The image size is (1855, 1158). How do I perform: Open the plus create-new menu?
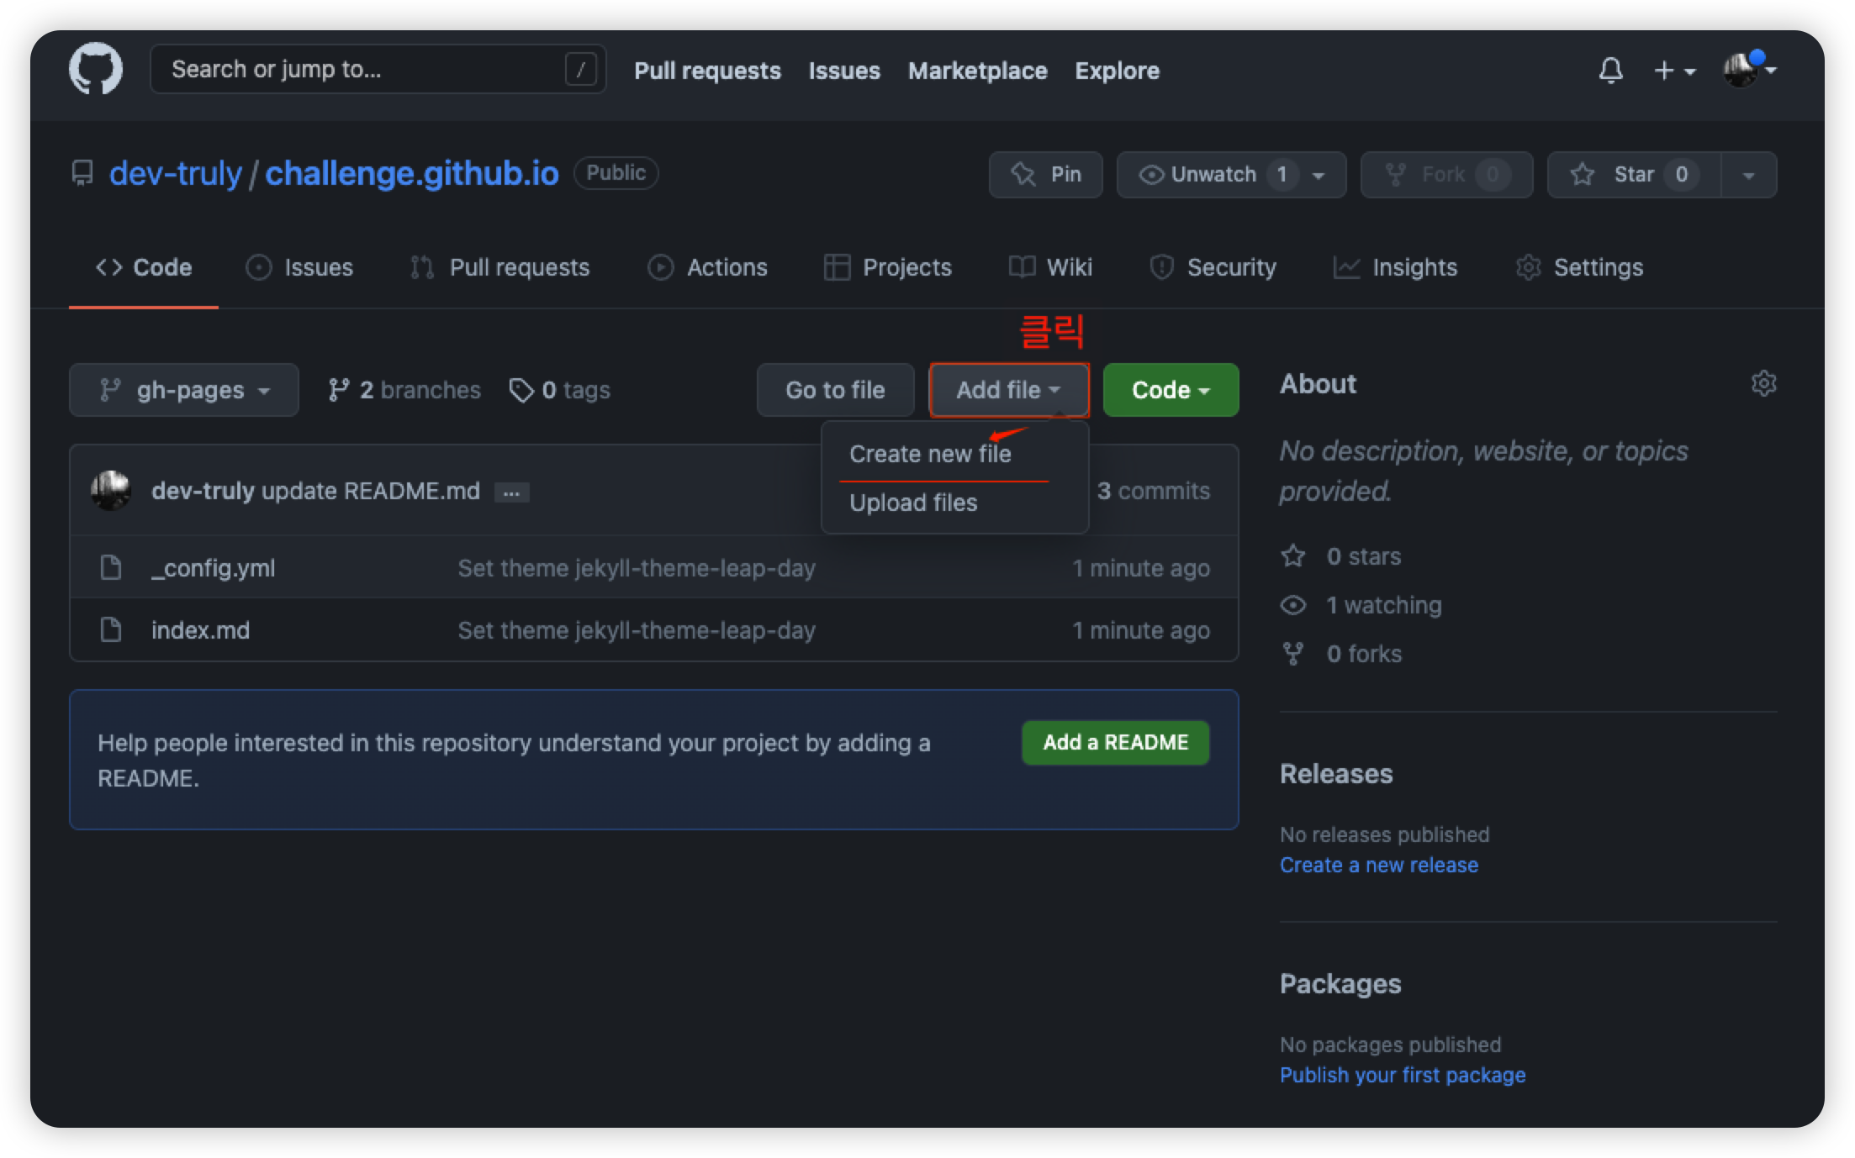click(1673, 71)
